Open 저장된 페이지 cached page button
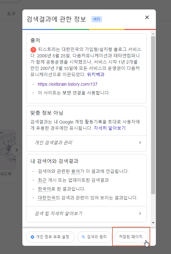171x254 pixels. [131, 237]
